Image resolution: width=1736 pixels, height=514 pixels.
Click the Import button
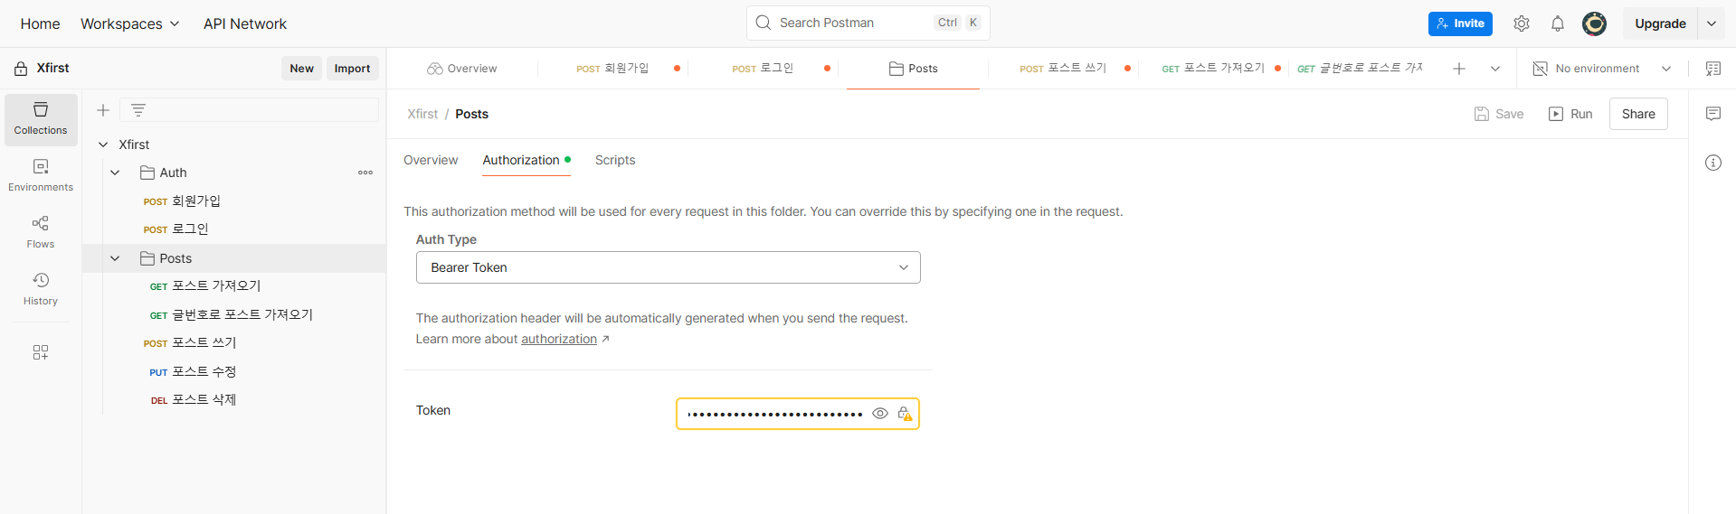(352, 69)
